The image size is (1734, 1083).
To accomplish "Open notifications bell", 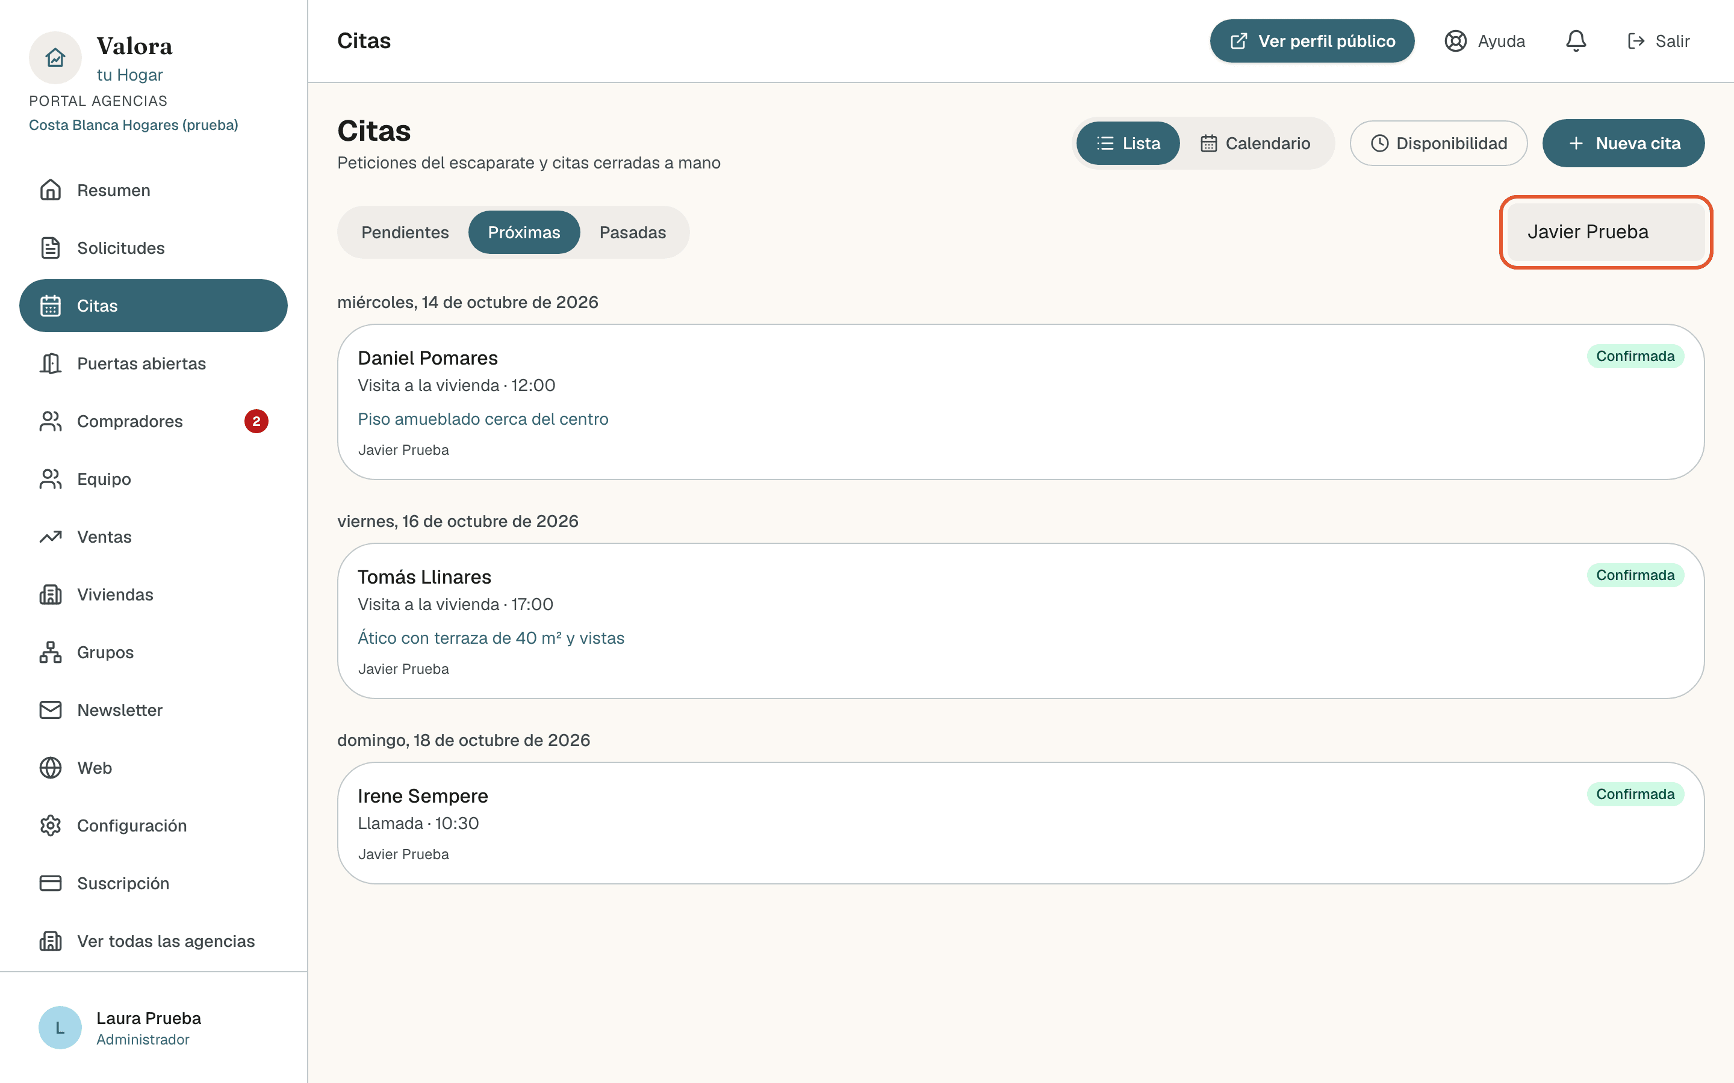I will [1576, 41].
